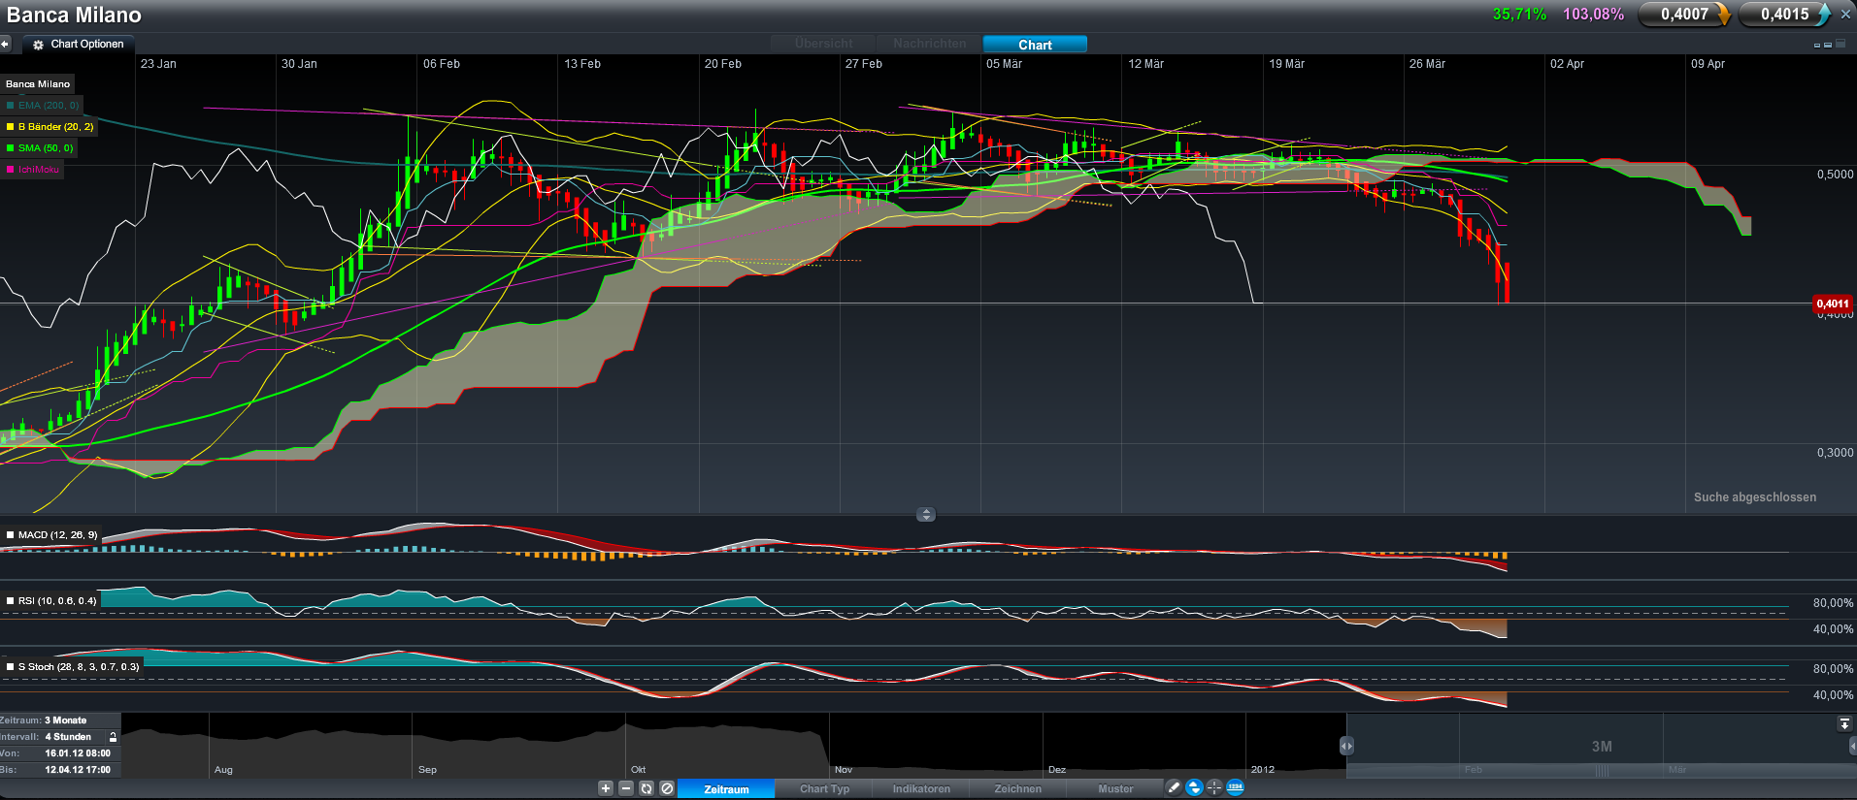Click the IchiMoku magenta color swatch
Image resolution: width=1857 pixels, height=800 pixels.
coord(11,170)
